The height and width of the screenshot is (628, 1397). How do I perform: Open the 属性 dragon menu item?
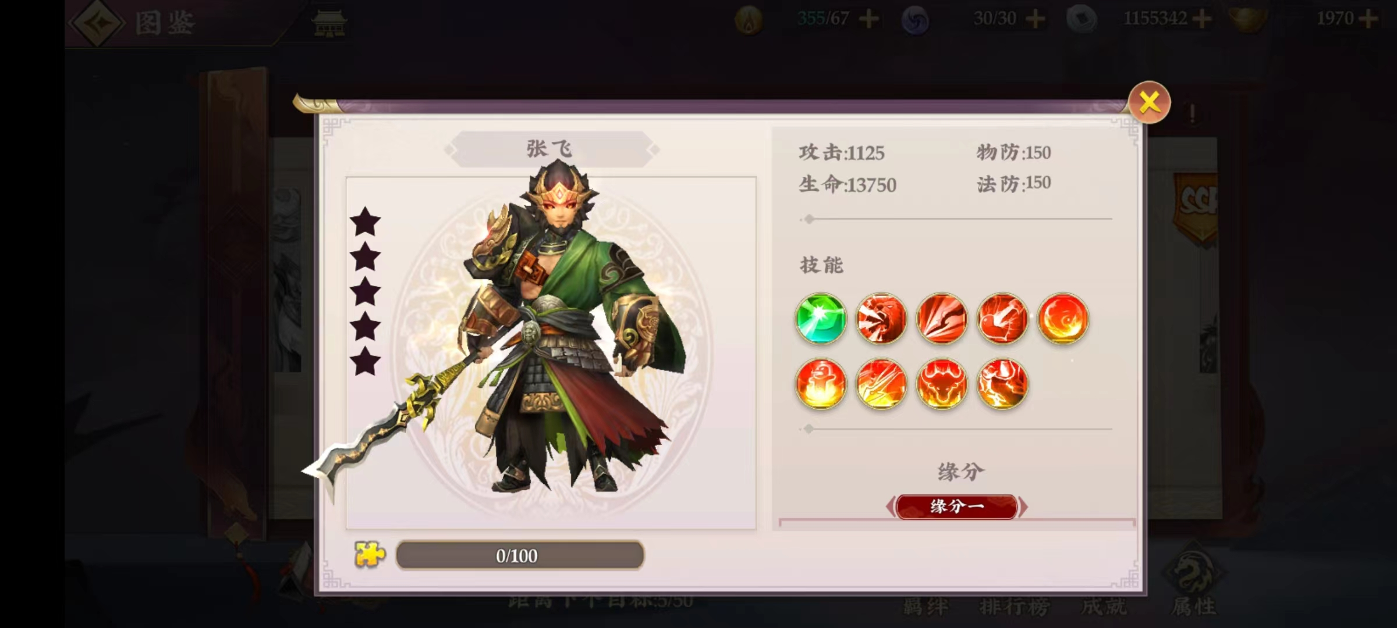(1193, 580)
